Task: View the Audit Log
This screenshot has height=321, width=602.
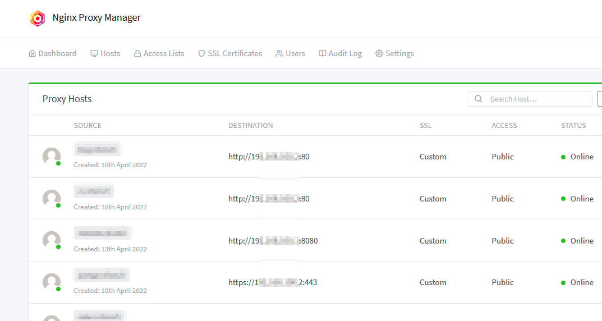Action: click(x=340, y=53)
